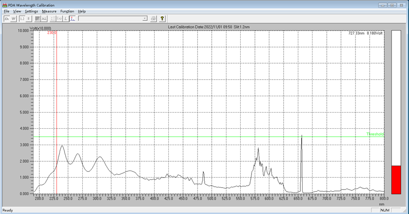Expand the Settings menu

pos(31,11)
